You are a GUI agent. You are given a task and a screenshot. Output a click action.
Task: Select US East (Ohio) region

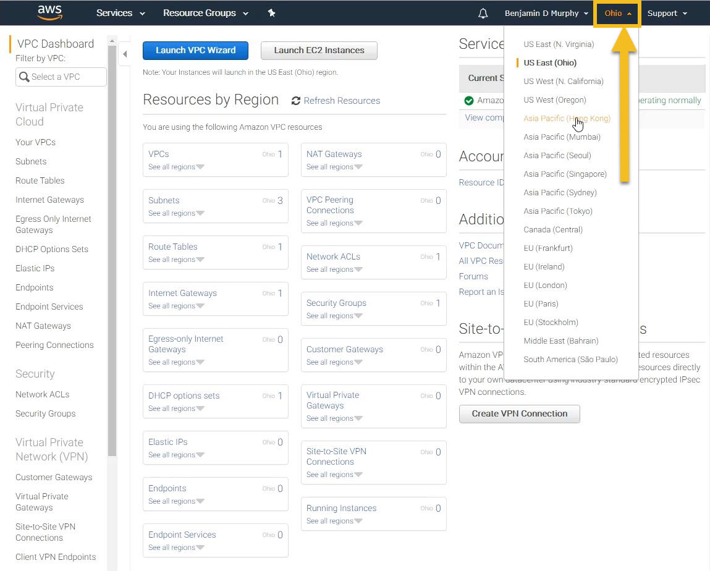pyautogui.click(x=550, y=63)
